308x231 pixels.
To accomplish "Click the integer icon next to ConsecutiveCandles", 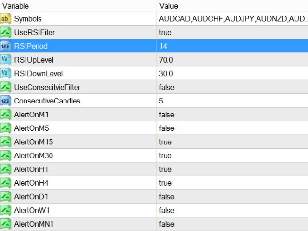I will point(5,101).
